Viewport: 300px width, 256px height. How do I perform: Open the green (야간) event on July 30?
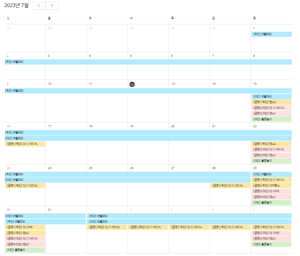pos(25,250)
